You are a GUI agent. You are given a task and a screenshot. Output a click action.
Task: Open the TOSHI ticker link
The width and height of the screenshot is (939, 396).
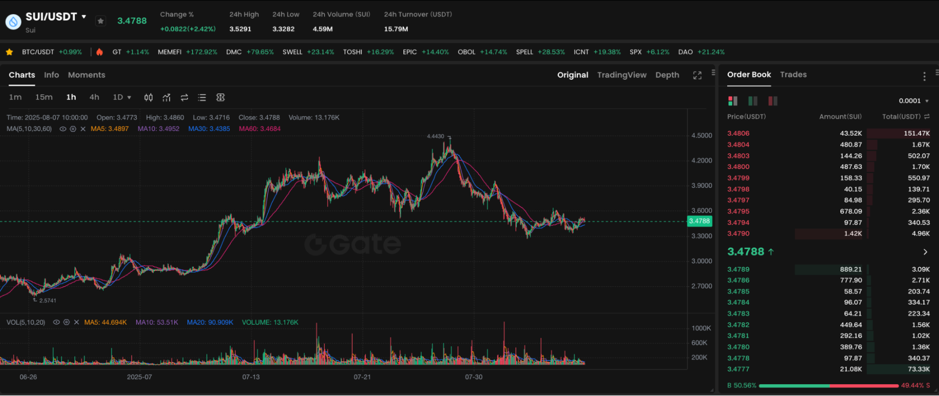(368, 52)
